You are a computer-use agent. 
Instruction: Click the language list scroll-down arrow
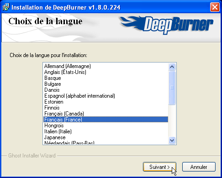click(172, 140)
